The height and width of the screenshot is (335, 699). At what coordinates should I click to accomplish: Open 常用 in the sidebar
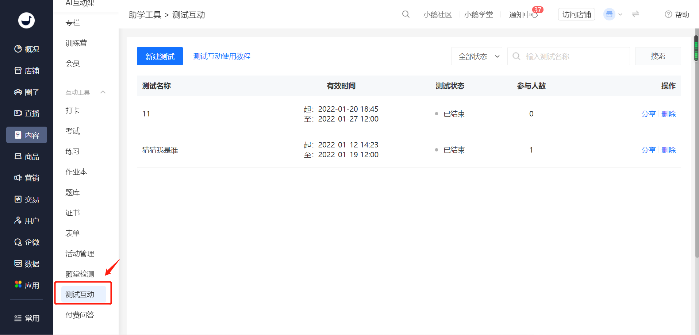coord(27,318)
